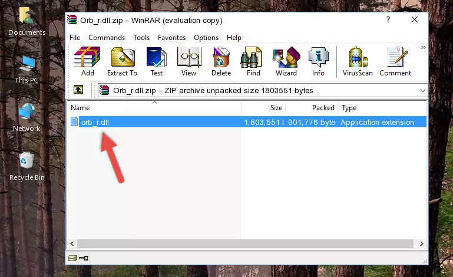Click the orb_r.dll file icon
453x277 pixels.
point(74,122)
